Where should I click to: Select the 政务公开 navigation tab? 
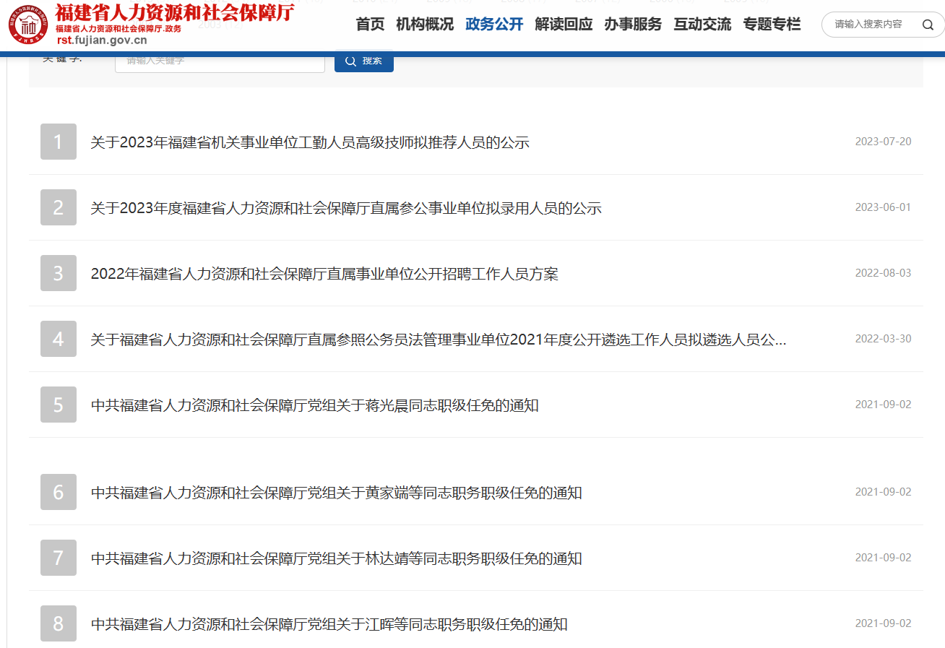point(494,25)
